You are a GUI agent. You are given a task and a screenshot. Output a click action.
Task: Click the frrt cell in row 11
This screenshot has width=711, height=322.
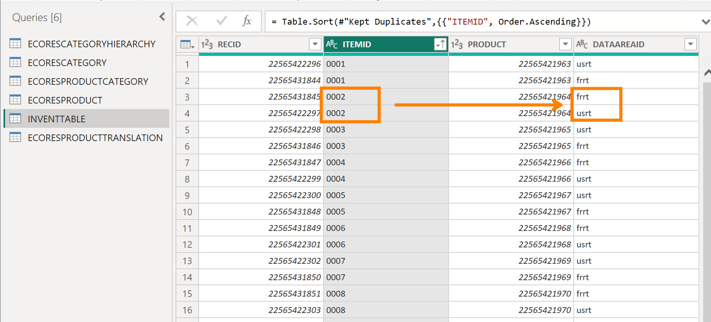(x=636, y=228)
